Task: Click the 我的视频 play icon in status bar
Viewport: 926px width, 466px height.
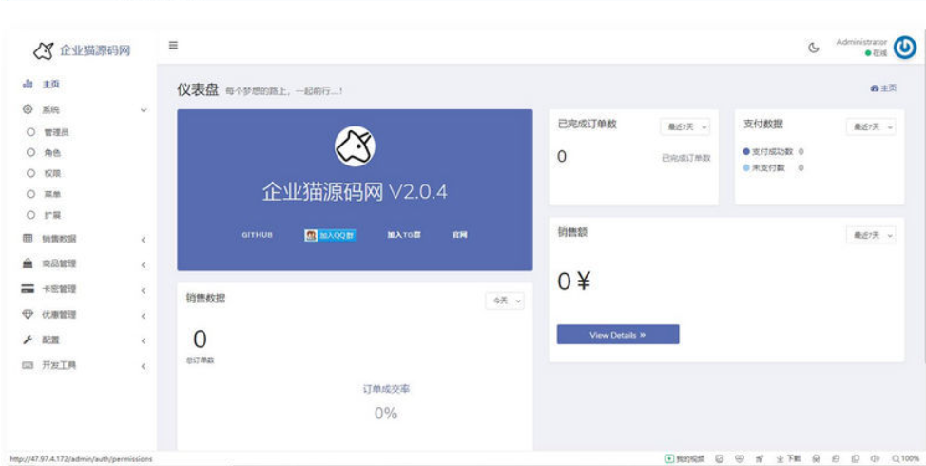Action: 669,458
